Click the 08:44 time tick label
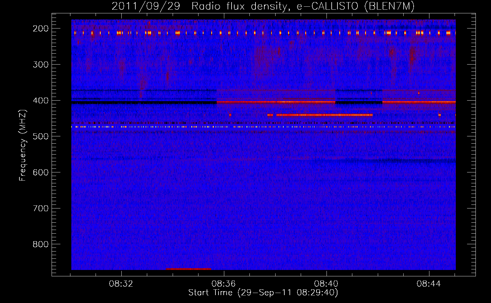This screenshot has height=303, width=491. [x=429, y=284]
